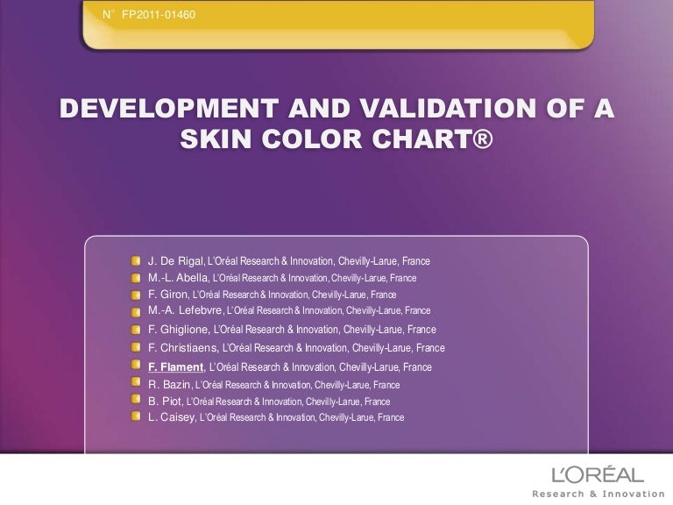Click the L. Caisey author name
The image size is (673, 505).
pyautogui.click(x=172, y=418)
